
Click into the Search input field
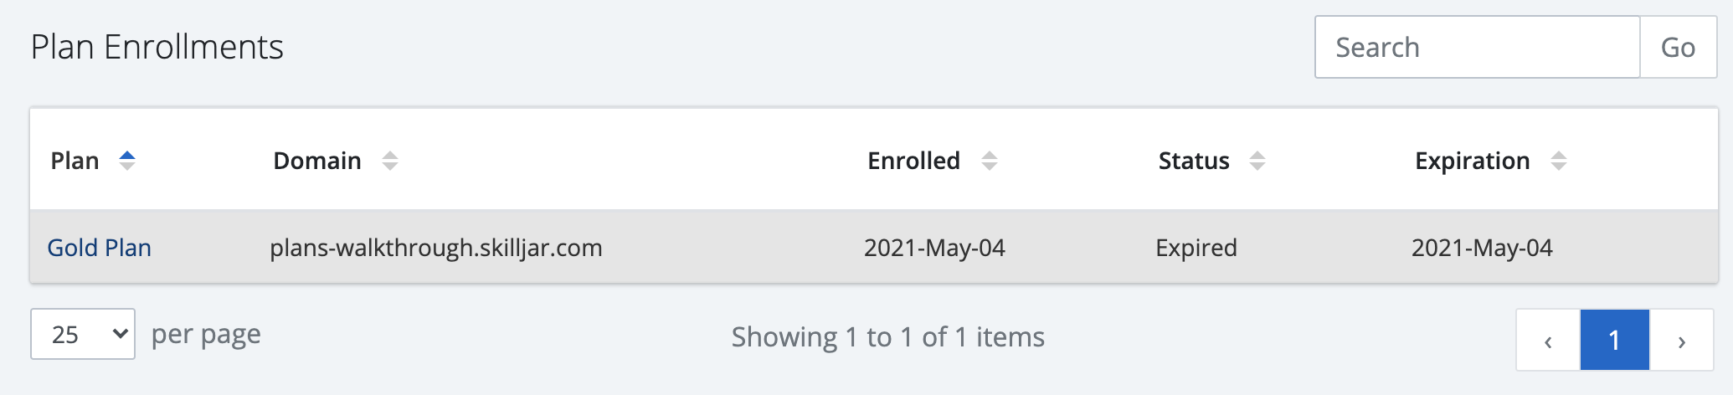(1477, 48)
